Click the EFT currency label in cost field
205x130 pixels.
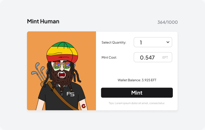click(x=165, y=58)
